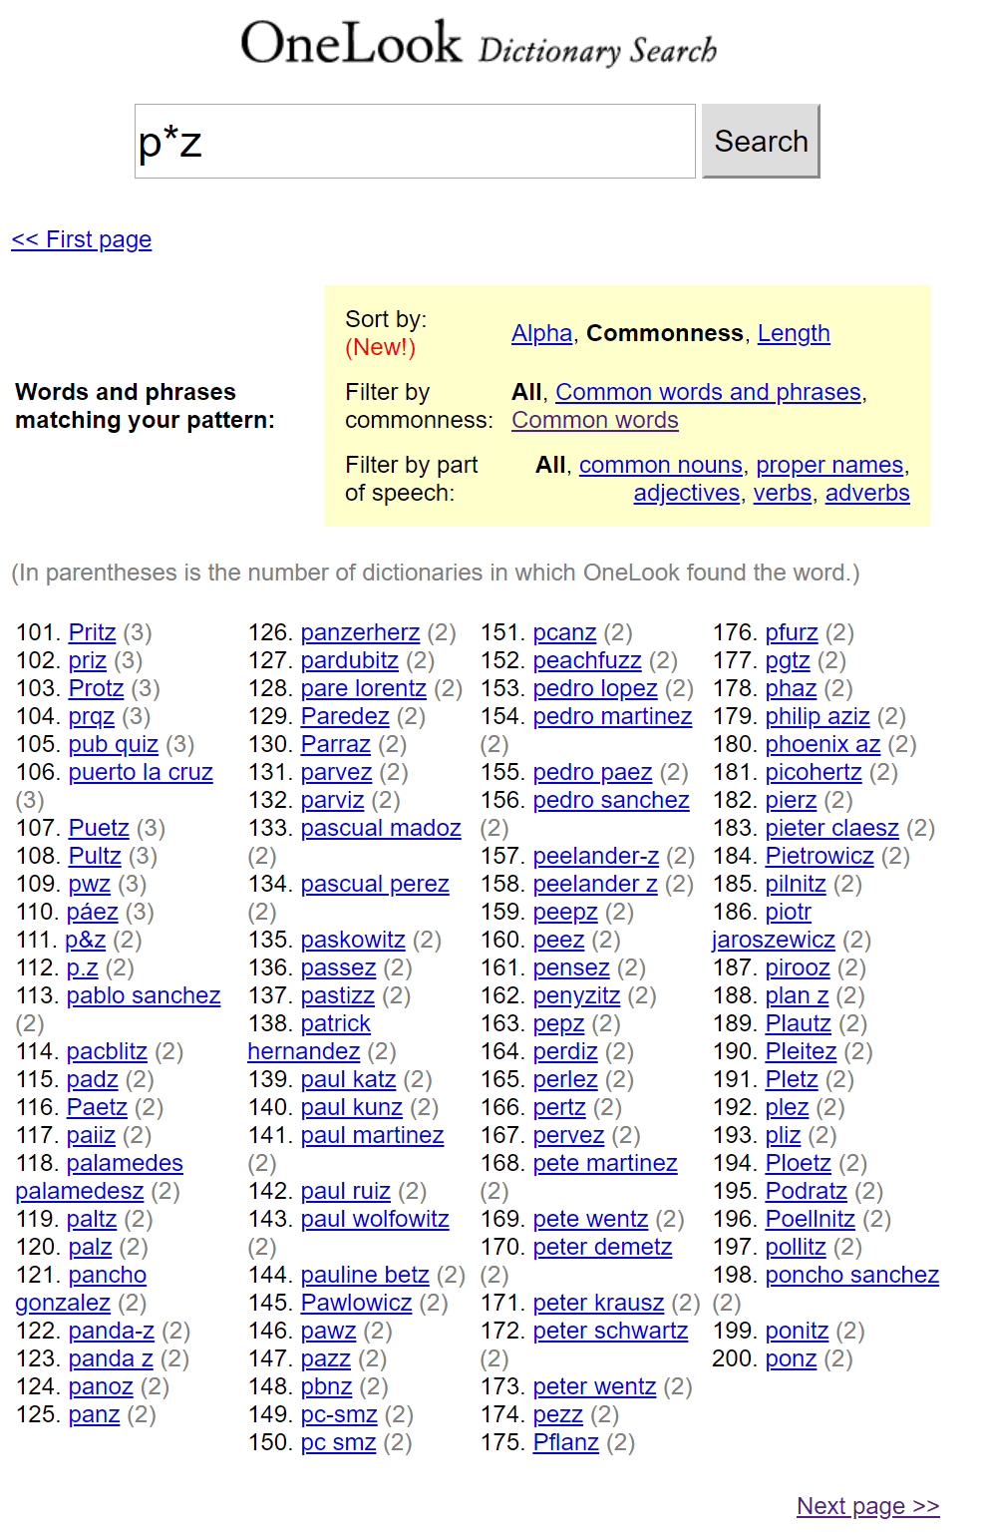Open the entry pub quiz

(x=114, y=744)
